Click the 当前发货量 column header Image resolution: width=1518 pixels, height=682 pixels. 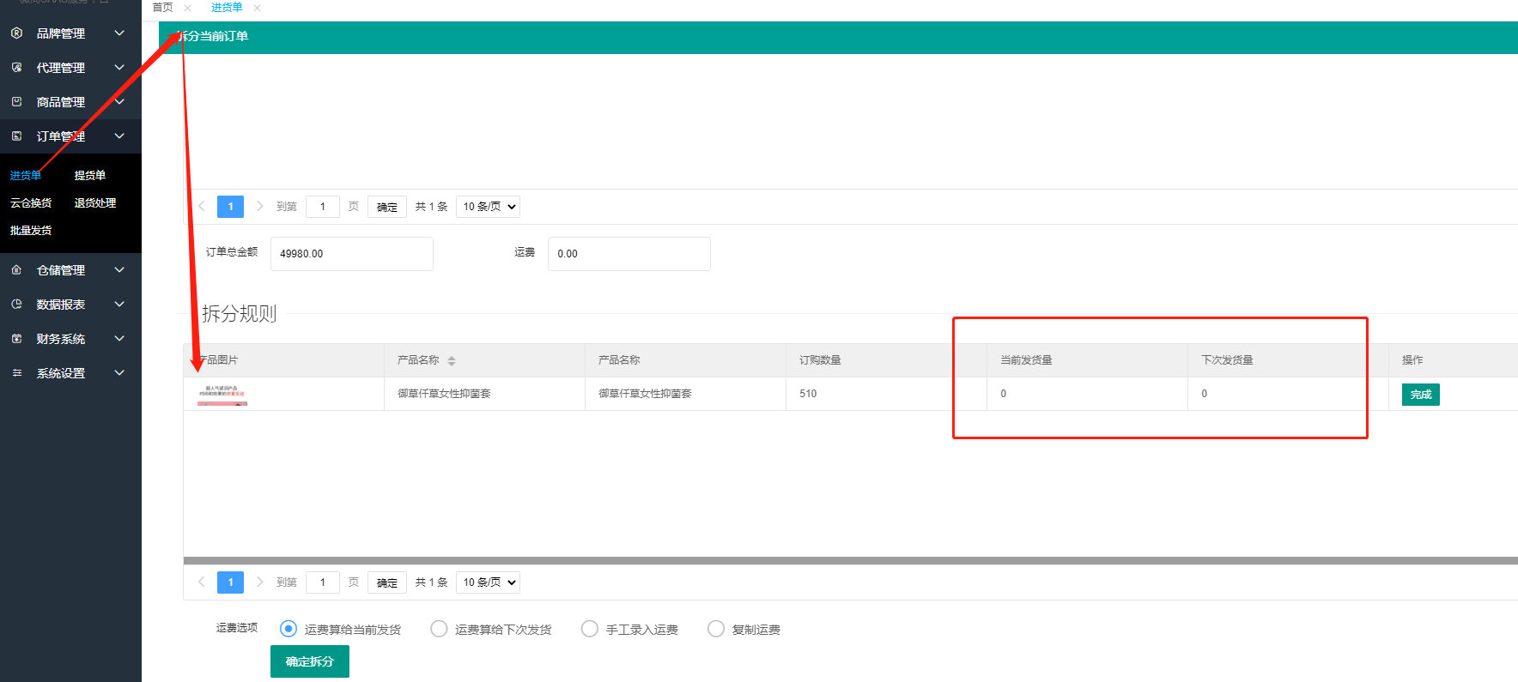pos(1026,360)
